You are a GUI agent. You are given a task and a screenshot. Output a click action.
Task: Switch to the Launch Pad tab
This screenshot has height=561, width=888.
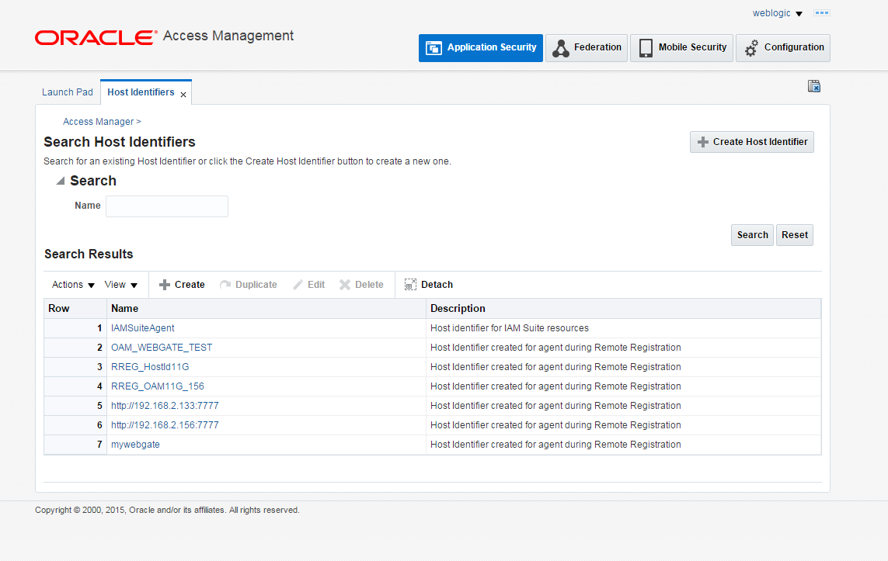click(67, 92)
